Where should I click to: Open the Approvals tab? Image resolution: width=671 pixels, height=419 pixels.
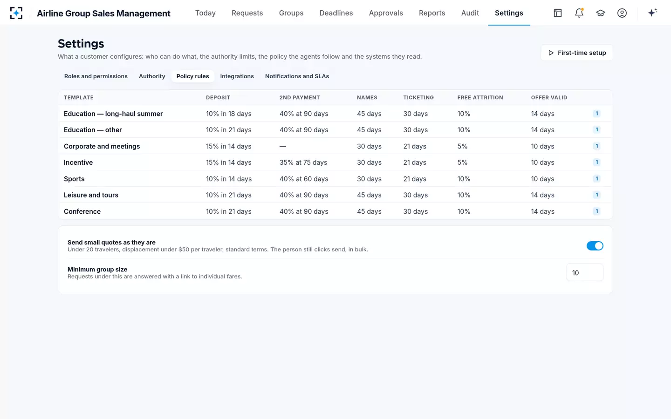click(386, 13)
